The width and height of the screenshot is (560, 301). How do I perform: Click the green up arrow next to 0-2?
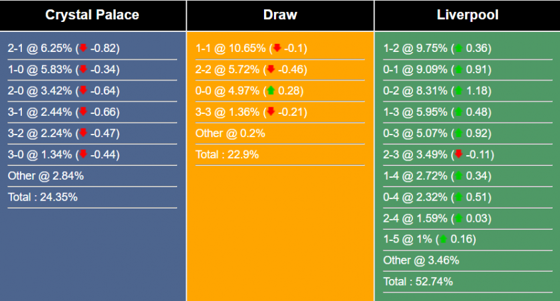pyautogui.click(x=458, y=91)
